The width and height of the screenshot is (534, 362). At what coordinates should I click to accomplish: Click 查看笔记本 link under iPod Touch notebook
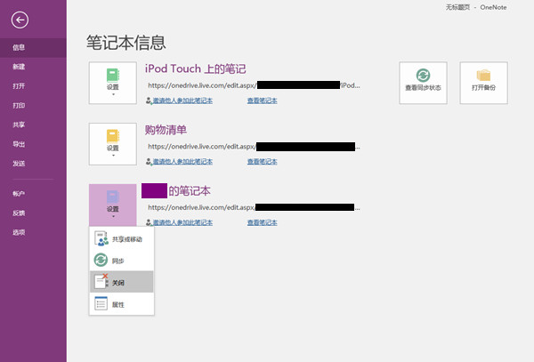coord(262,101)
